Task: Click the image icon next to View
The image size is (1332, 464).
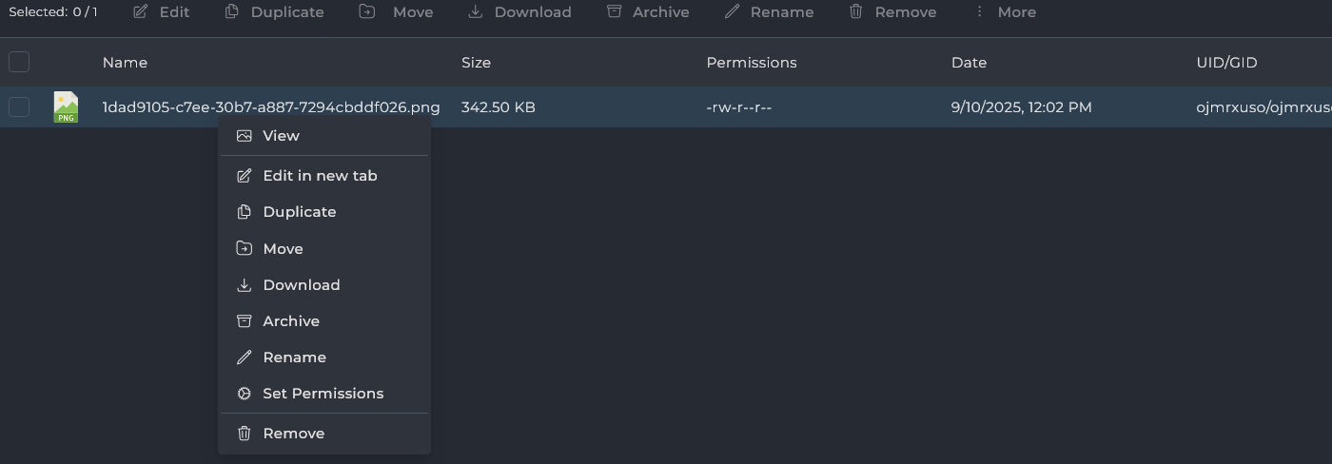Action: (x=245, y=136)
